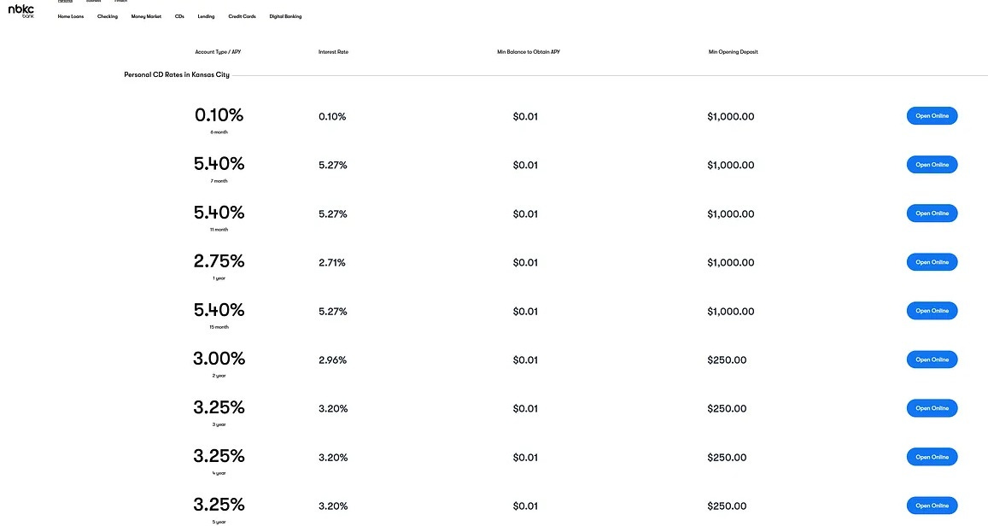Click $250.00 deposit in 5 year row
988x532 pixels.
728,506
